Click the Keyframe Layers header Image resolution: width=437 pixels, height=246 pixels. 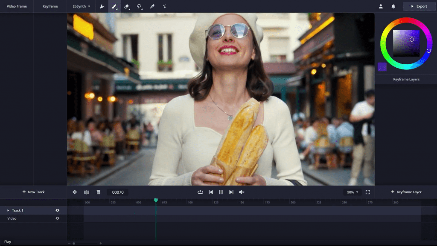coord(406,79)
